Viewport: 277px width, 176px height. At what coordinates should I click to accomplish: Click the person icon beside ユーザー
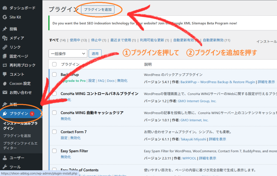(5, 158)
